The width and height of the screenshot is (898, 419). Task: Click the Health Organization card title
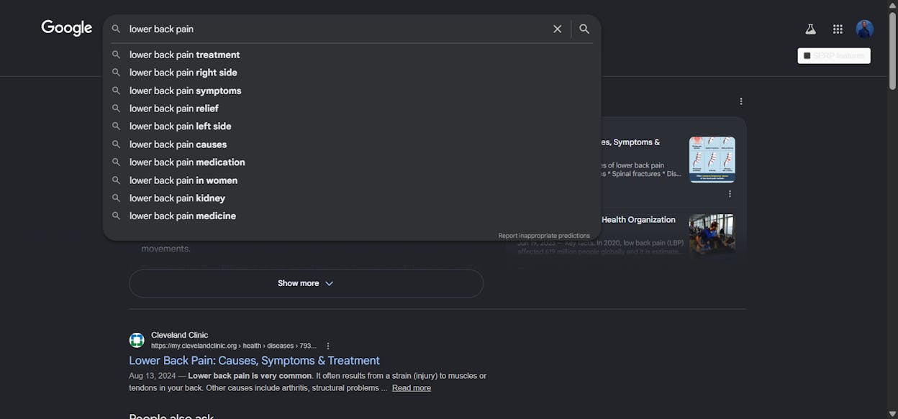[638, 220]
